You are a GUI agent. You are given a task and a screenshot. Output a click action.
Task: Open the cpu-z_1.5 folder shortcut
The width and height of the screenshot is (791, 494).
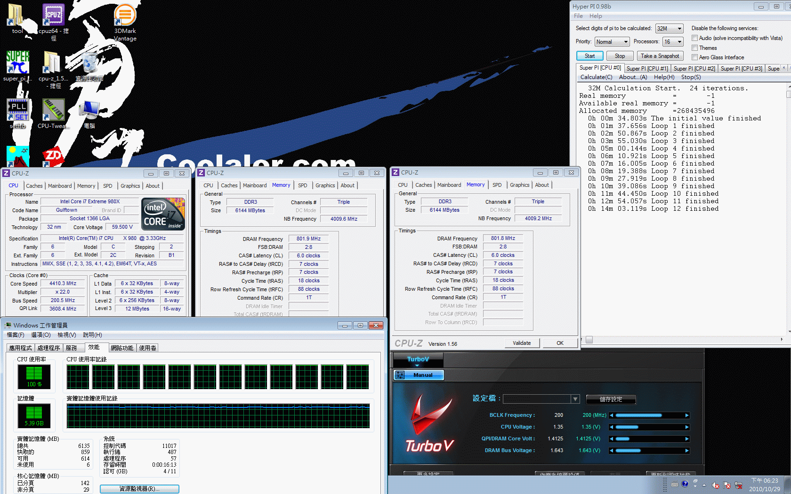pos(53,70)
